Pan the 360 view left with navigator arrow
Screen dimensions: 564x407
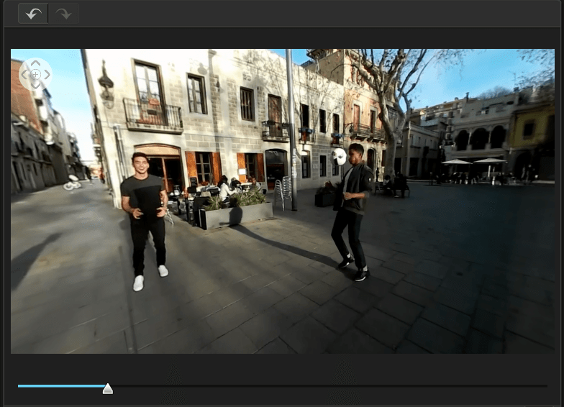[24, 75]
